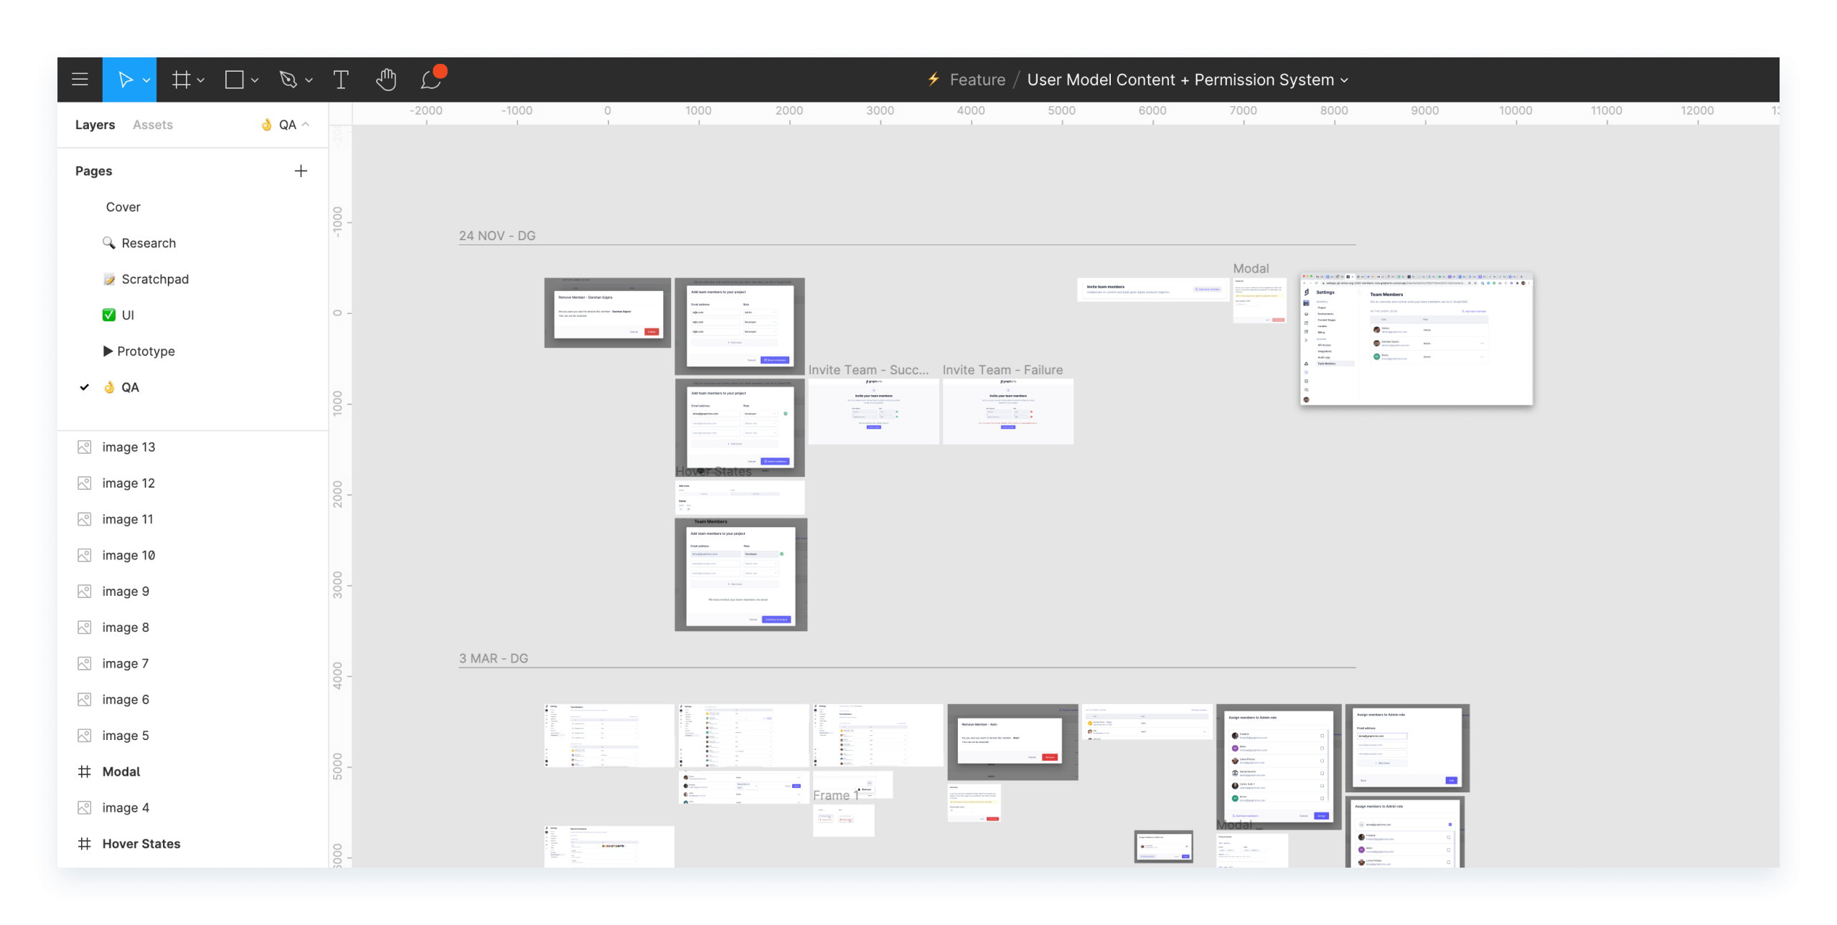Collapse the QA page header chevron

pyautogui.click(x=304, y=123)
